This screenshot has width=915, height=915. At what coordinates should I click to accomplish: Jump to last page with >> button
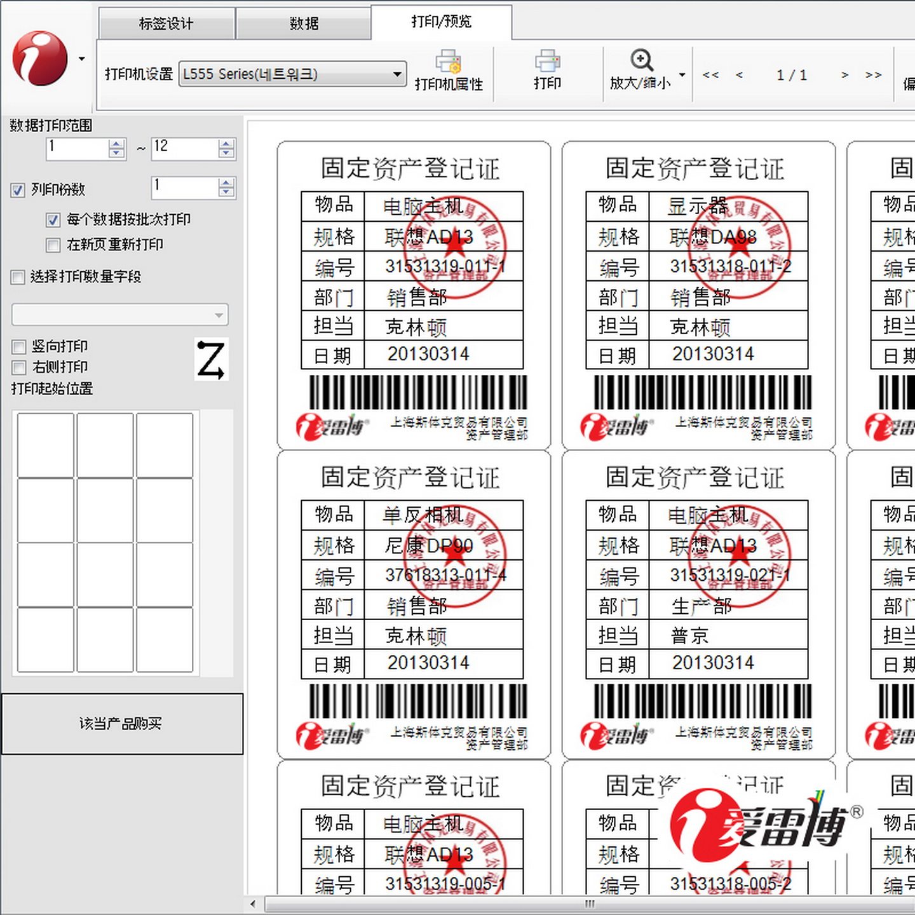[874, 75]
